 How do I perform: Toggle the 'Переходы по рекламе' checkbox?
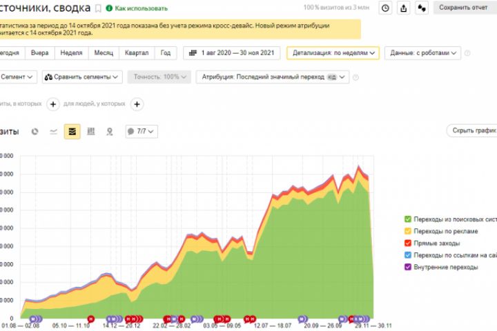pyautogui.click(x=408, y=231)
